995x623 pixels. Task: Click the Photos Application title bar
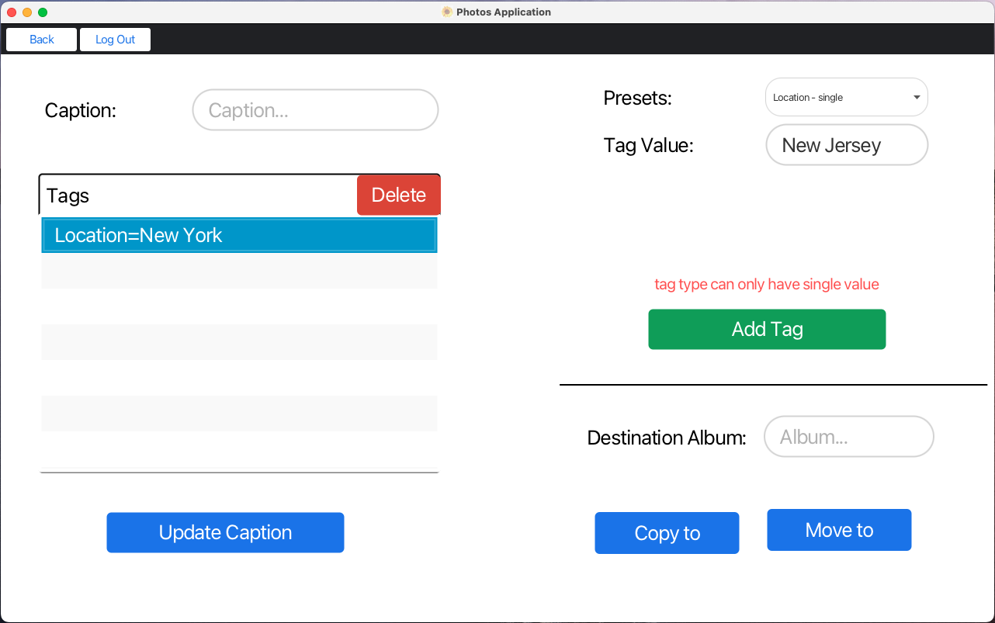coord(497,12)
